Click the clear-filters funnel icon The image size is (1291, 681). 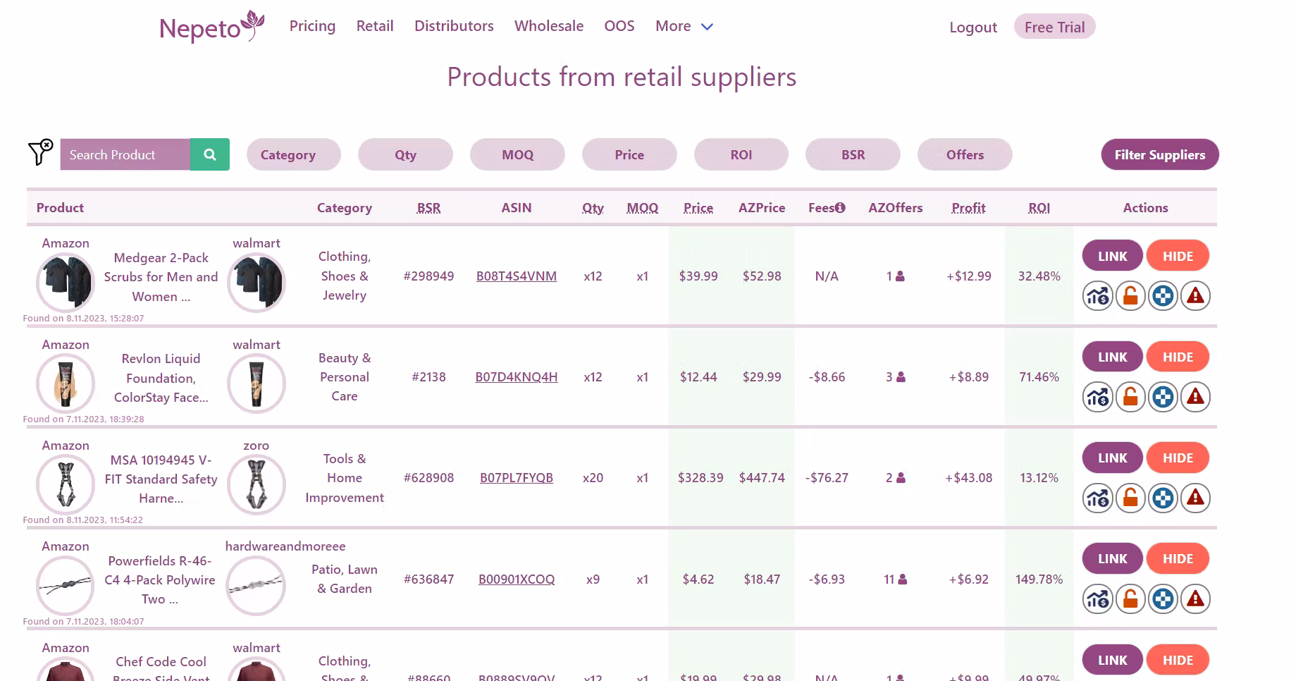tap(40, 152)
